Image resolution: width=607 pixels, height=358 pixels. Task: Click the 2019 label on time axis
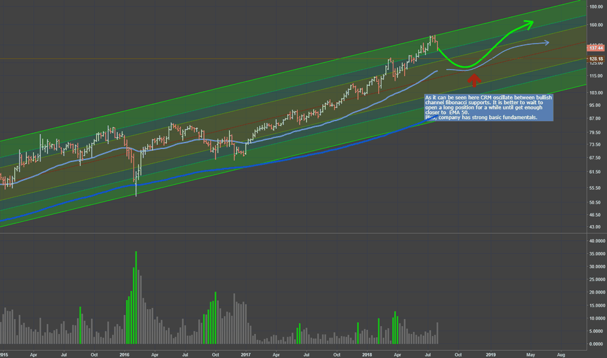point(490,355)
